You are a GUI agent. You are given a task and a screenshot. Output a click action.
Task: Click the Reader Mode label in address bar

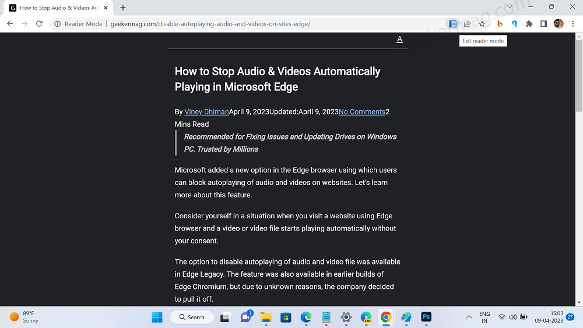click(83, 24)
